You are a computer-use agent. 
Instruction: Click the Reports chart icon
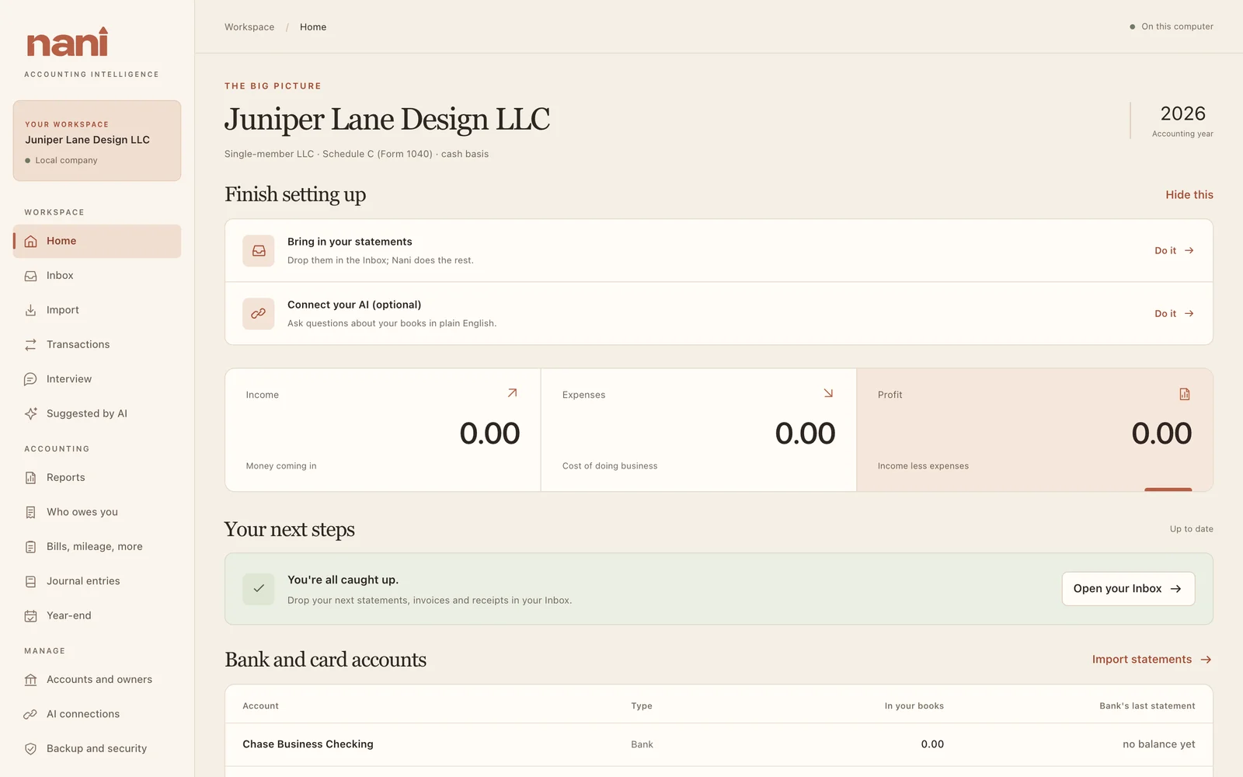(x=30, y=478)
